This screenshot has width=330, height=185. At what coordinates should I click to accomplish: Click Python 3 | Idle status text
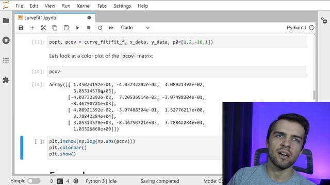(101, 181)
